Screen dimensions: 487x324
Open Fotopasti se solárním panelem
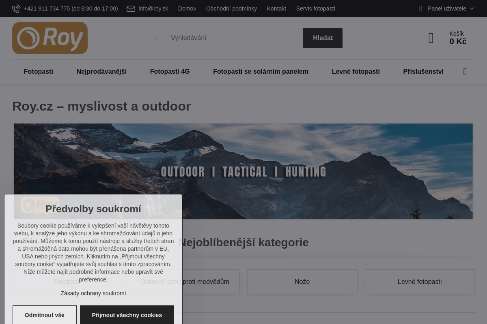(261, 72)
